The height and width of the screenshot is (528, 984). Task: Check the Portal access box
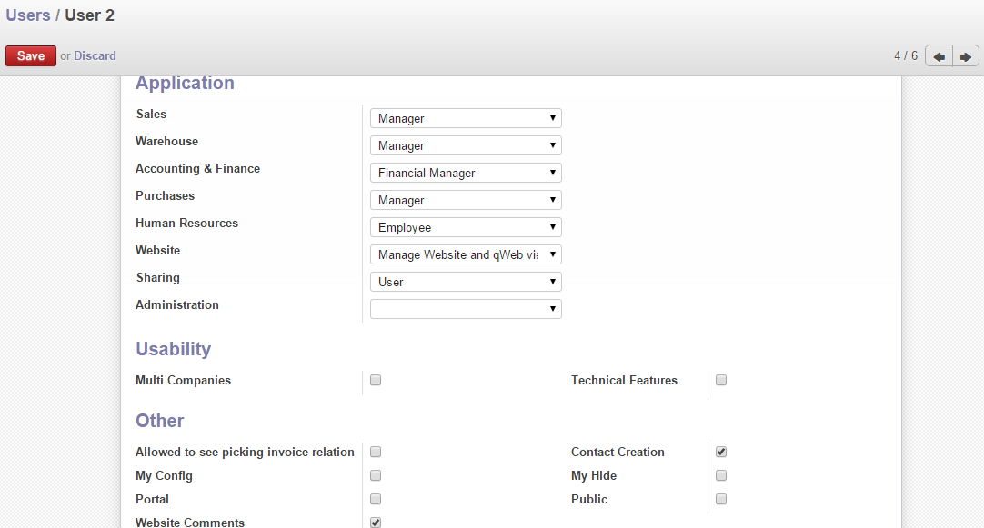coord(376,499)
